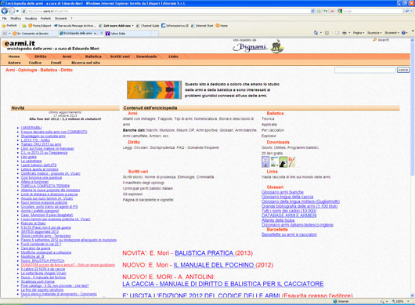Click the Print icon in command bar
Image resolution: width=415 pixels, height=305 pixels.
point(345,33)
